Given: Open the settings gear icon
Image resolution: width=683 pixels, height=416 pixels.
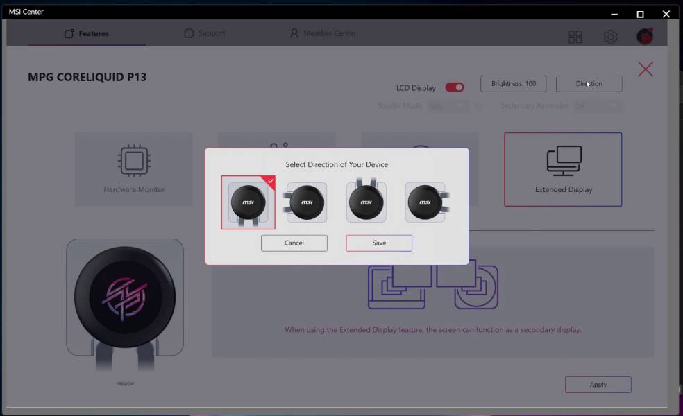Looking at the screenshot, I should click(x=610, y=37).
